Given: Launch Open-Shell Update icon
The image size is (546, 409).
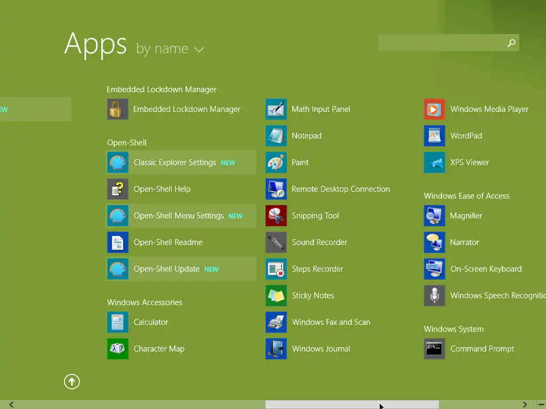Looking at the screenshot, I should (118, 269).
